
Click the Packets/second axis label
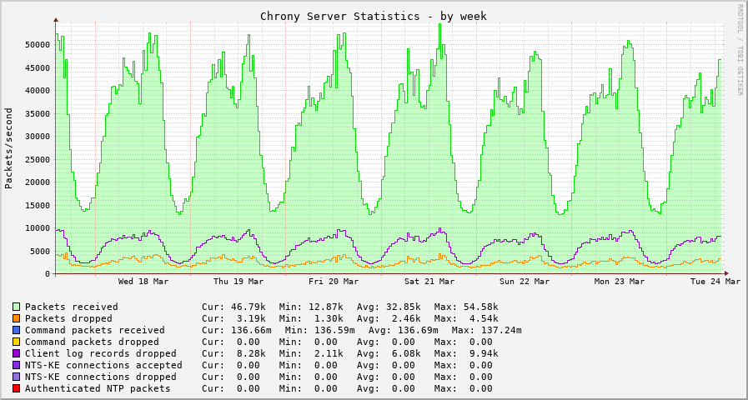[x=8, y=148]
